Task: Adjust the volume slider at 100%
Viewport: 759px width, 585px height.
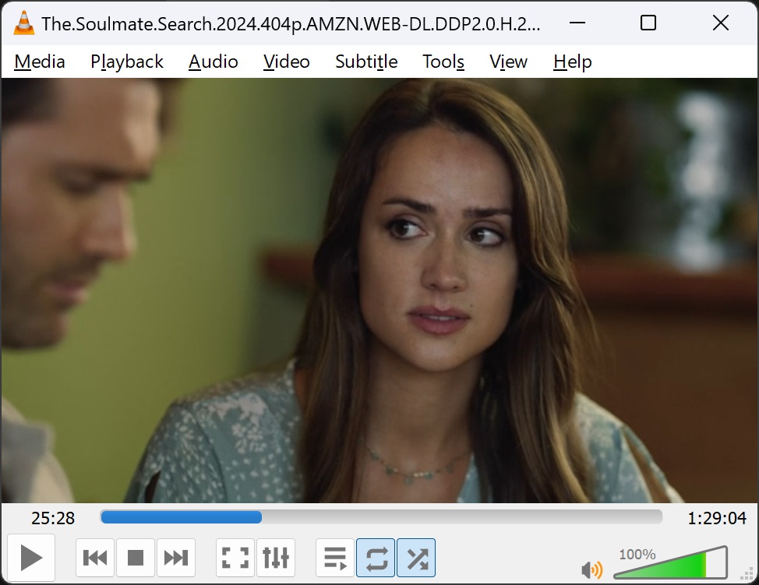Action: pyautogui.click(x=670, y=562)
